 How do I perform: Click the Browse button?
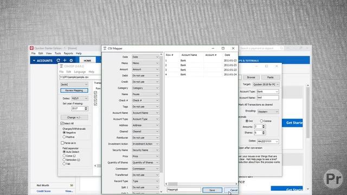pyautogui.click(x=251, y=77)
